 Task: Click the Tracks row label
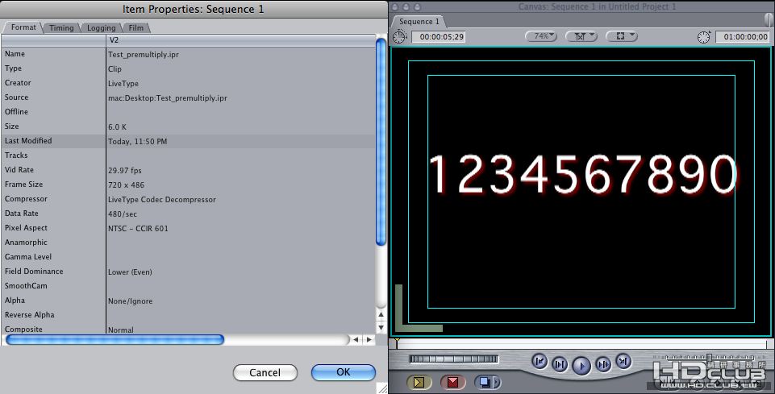click(16, 156)
